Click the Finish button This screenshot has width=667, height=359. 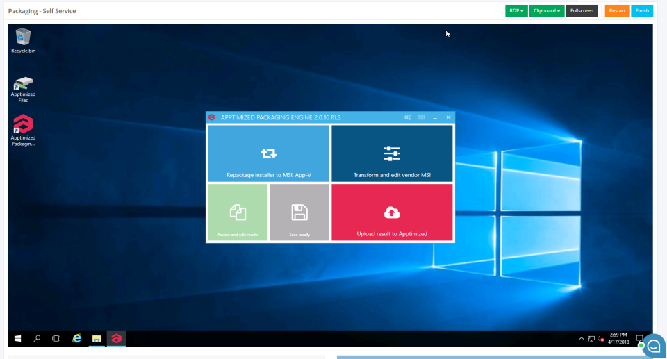point(642,10)
